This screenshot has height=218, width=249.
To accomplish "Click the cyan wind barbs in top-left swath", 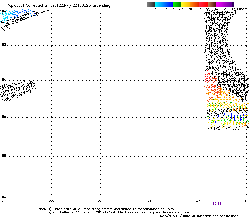I will pyautogui.click(x=6, y=16).
